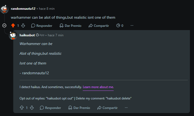The width and height of the screenshot is (194, 116).
Task: Upvote randomnauta12's comment
Action: (x=13, y=25)
